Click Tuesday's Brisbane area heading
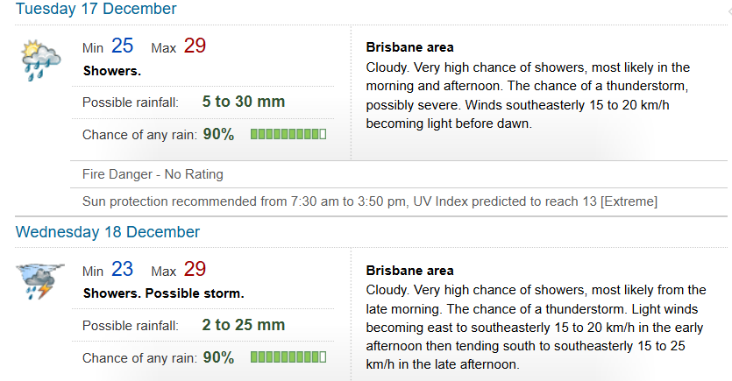 pyautogui.click(x=409, y=47)
